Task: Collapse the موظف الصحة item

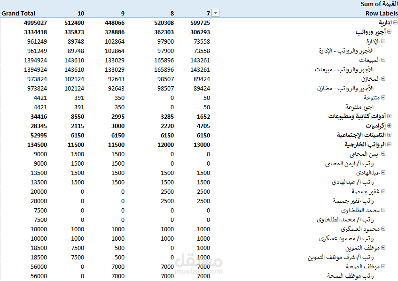Action: tap(383, 266)
